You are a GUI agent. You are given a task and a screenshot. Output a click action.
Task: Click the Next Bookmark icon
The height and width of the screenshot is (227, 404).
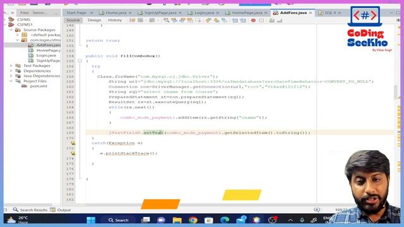tap(217, 20)
